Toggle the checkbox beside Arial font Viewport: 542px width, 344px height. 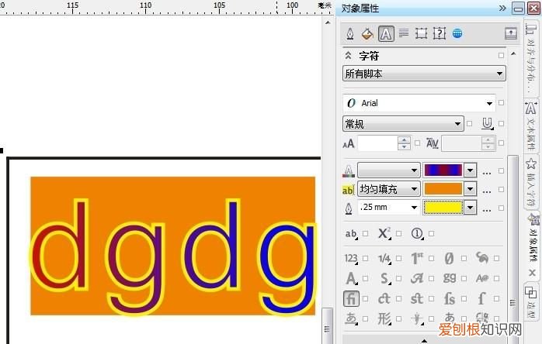coord(501,102)
